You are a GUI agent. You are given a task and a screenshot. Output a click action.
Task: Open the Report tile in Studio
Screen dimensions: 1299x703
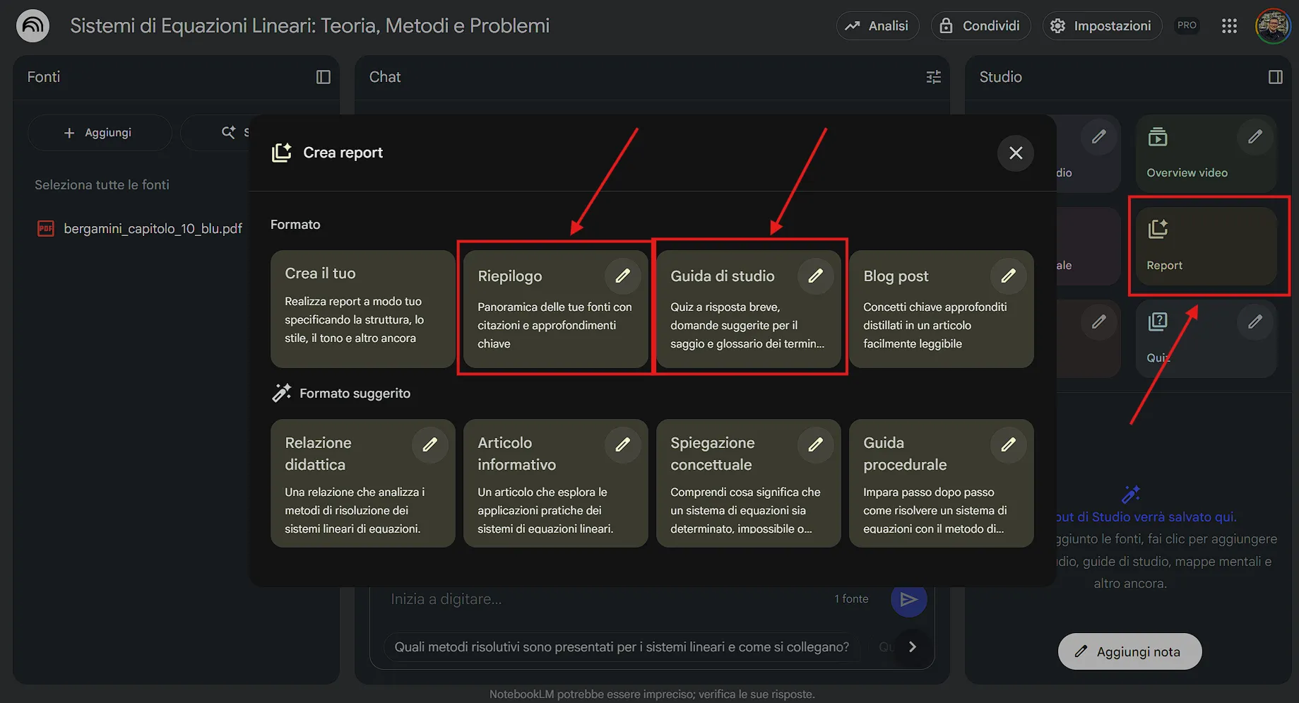[1206, 246]
